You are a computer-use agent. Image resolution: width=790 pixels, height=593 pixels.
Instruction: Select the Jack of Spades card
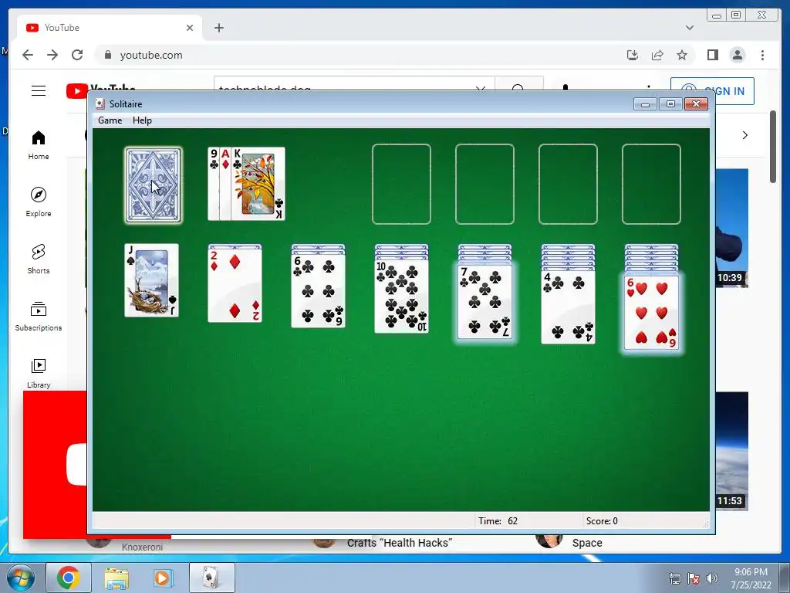point(152,280)
